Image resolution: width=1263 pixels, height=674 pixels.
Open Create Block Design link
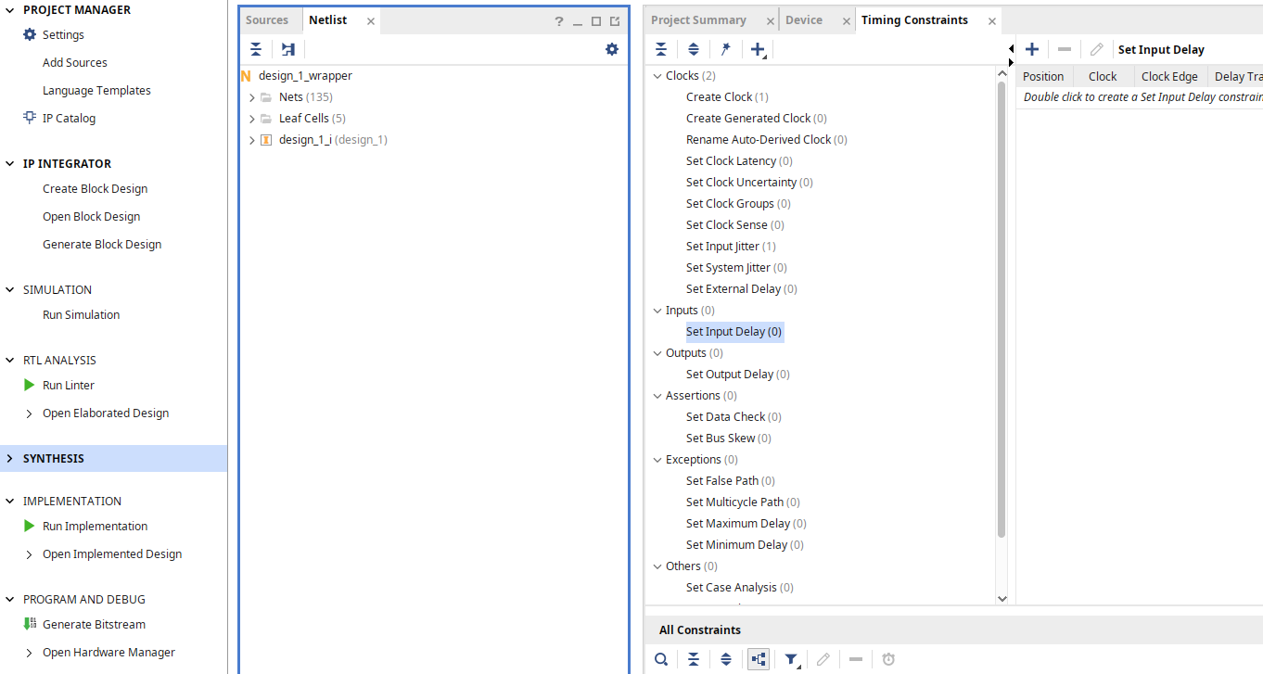95,188
